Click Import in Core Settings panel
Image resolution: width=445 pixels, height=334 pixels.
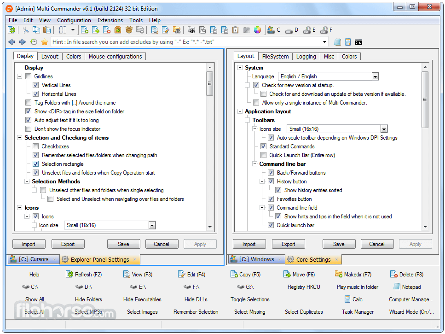coord(249,244)
